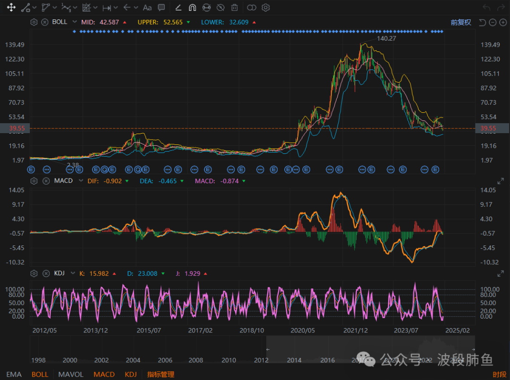Toggle the sync lock drawings icon
Image resolution: width=510 pixels, height=380 pixels.
click(x=206, y=8)
